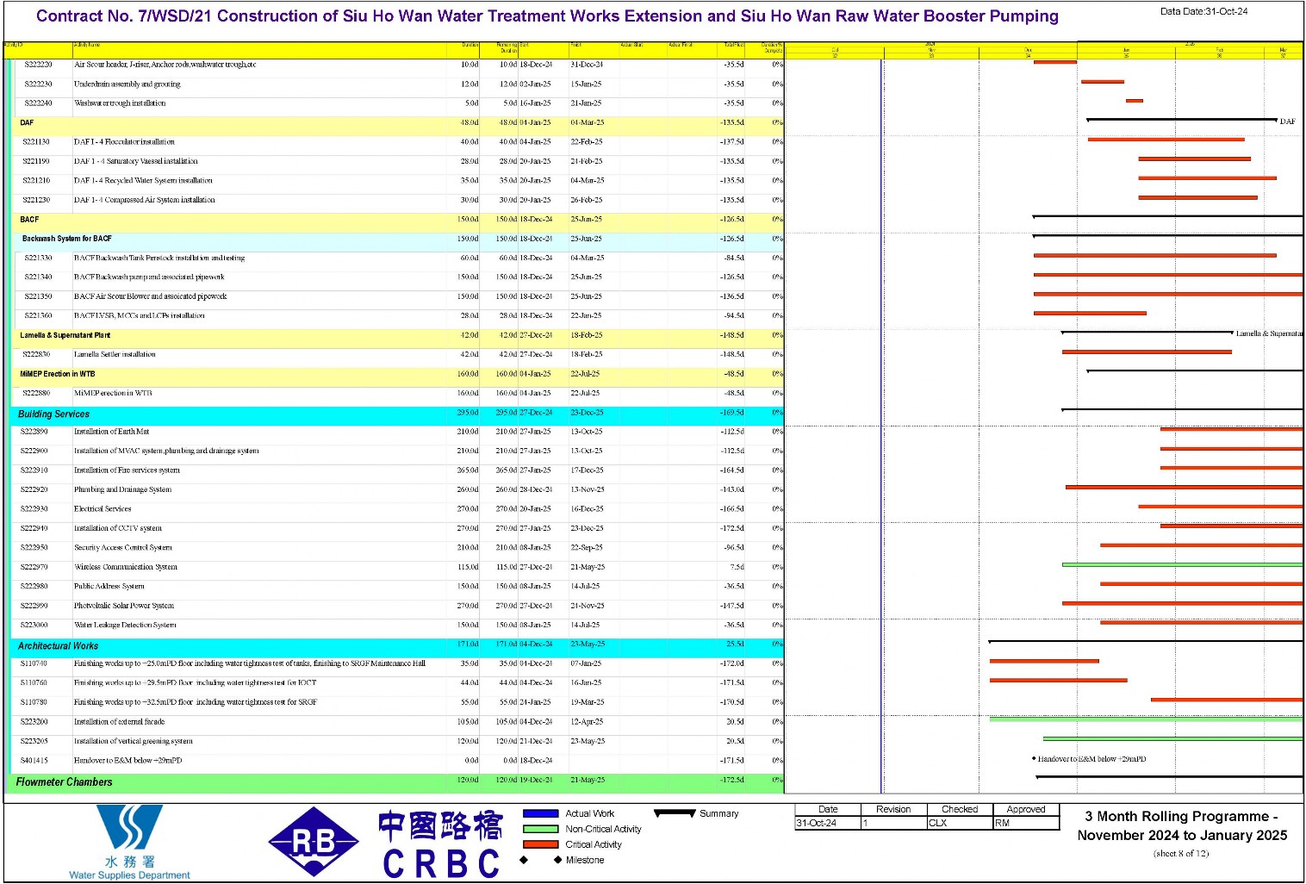This screenshot has height=884, width=1306.
Task: Click the Data Date 31-Oct-24 text
Action: [x=1203, y=11]
